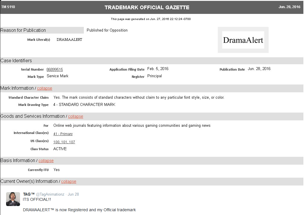Select the Online web journals description text
Screen dimensions: 306x215
[132, 125]
